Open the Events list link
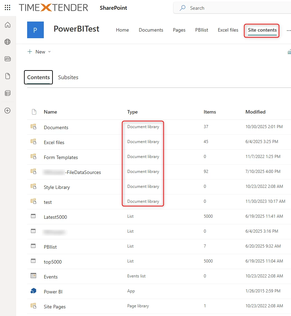Viewport: 291px width, 316px height. (x=51, y=277)
